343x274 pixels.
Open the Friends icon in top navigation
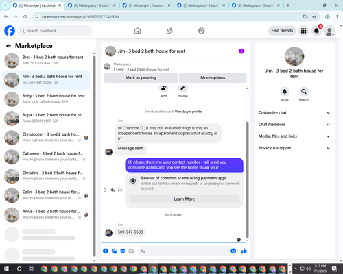tap(169, 31)
